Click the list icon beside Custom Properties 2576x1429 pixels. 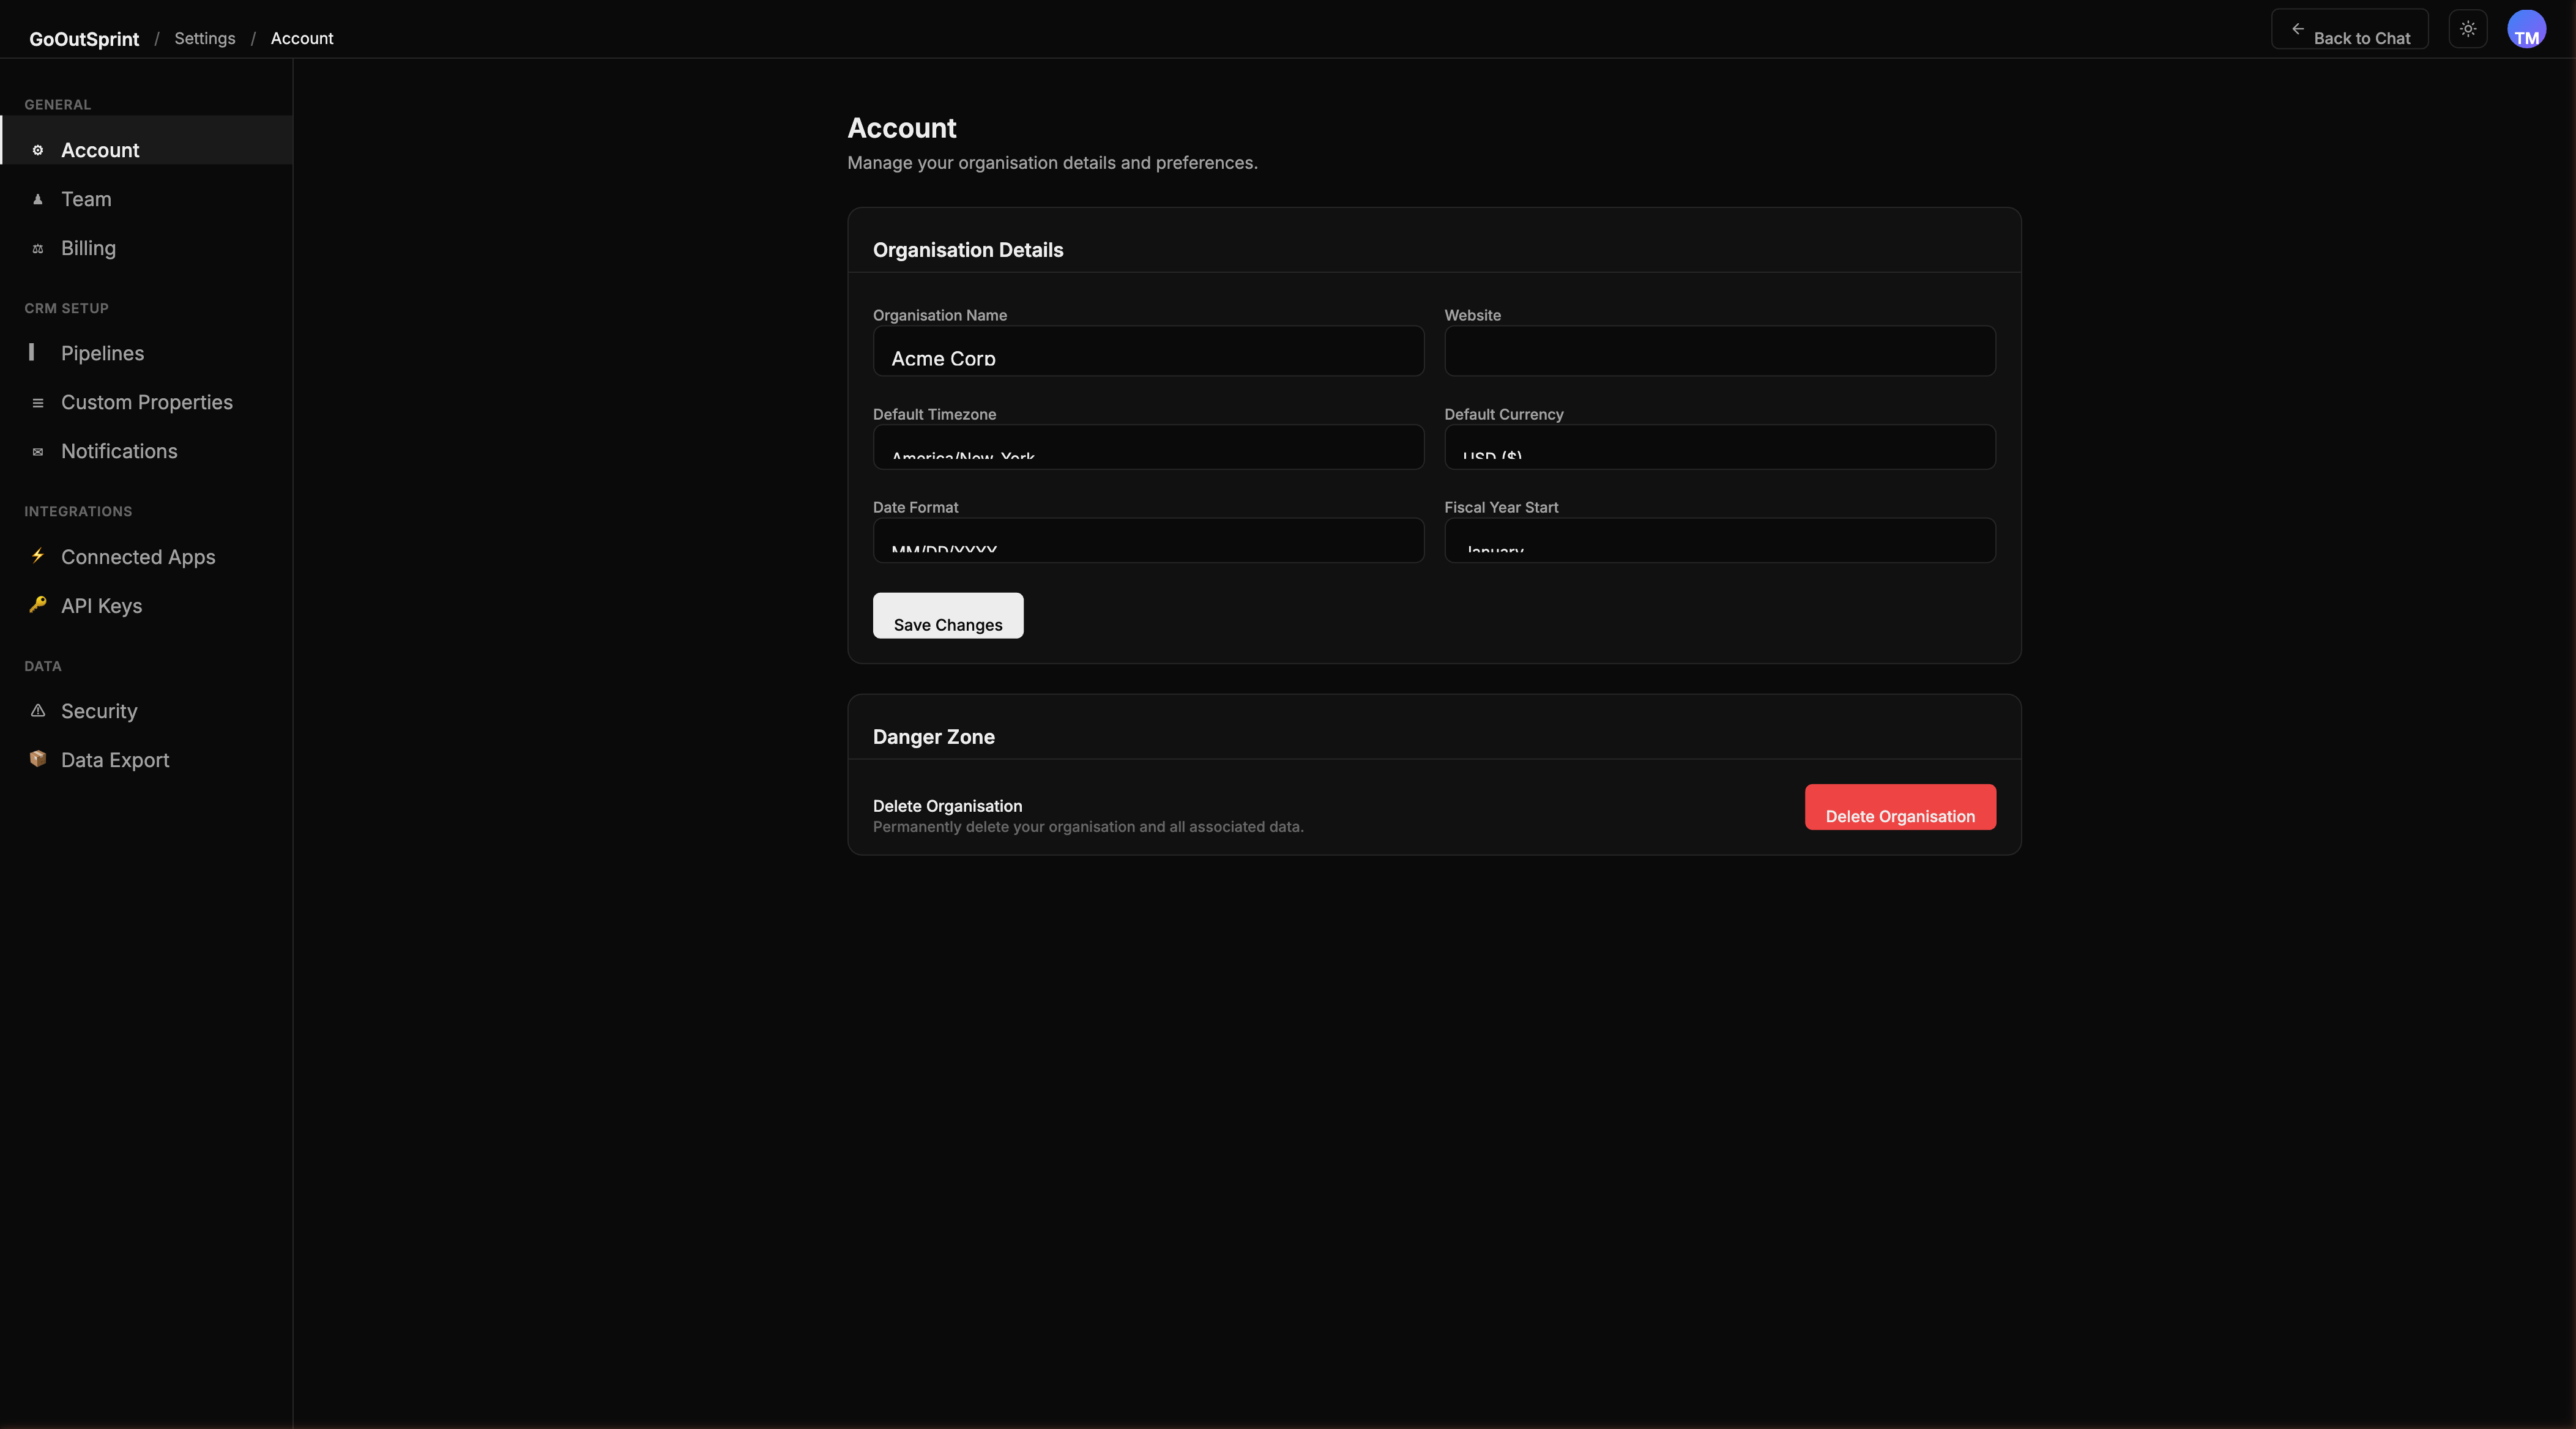click(x=38, y=403)
